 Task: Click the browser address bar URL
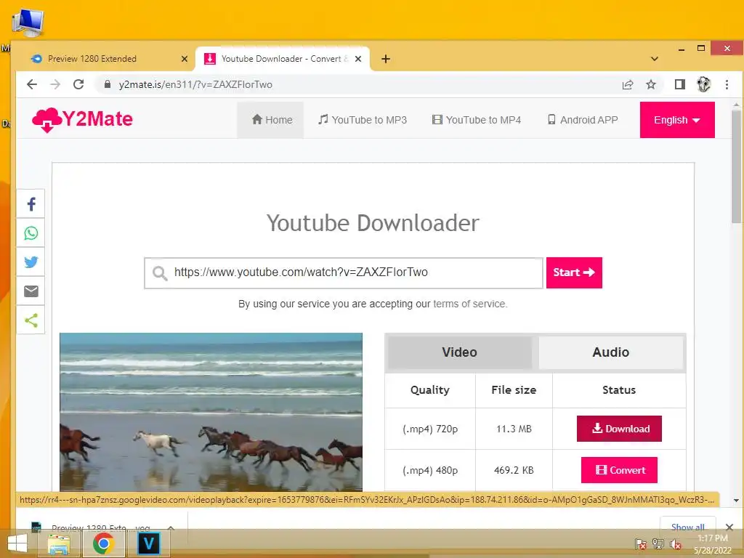pyautogui.click(x=195, y=84)
